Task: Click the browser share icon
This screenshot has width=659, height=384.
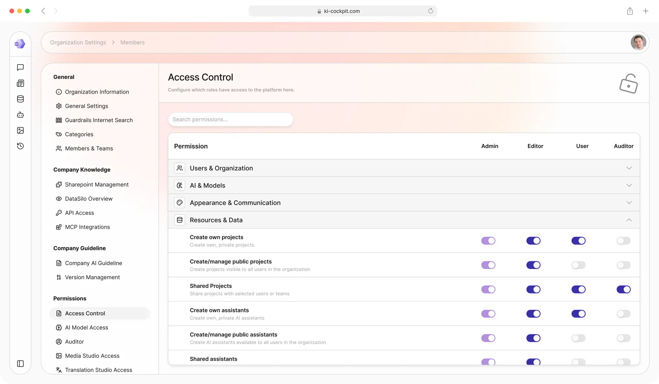Action: point(630,11)
